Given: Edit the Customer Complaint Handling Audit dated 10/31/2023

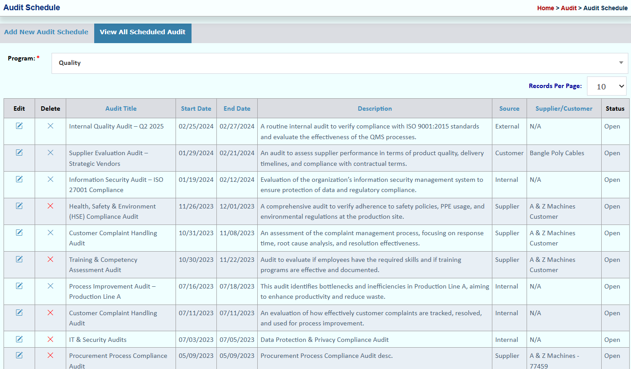Looking at the screenshot, I should click(x=19, y=233).
